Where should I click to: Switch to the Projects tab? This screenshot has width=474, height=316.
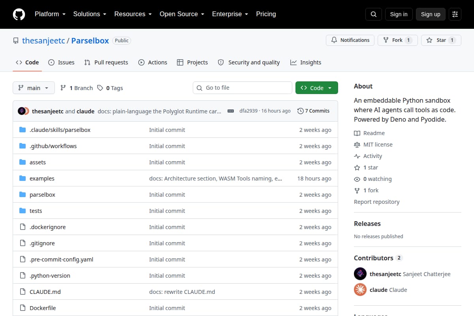(192, 62)
